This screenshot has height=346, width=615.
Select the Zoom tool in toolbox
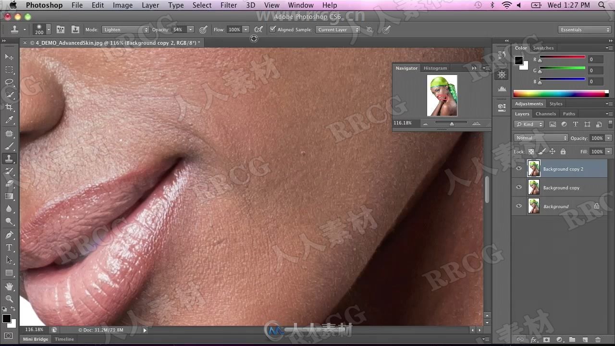(9, 299)
